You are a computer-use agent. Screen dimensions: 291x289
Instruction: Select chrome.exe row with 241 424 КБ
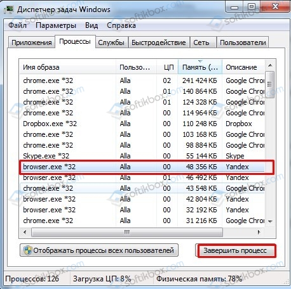(142, 80)
